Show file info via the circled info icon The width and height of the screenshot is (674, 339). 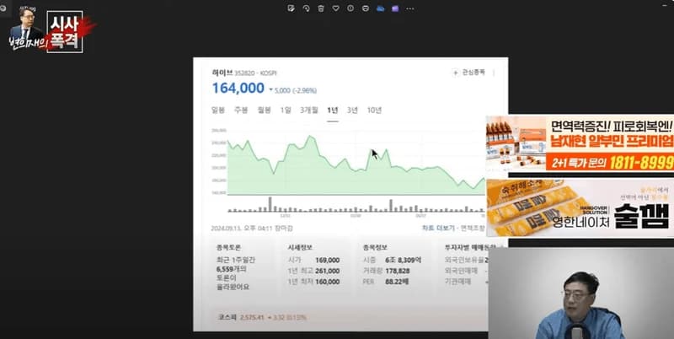(350, 8)
